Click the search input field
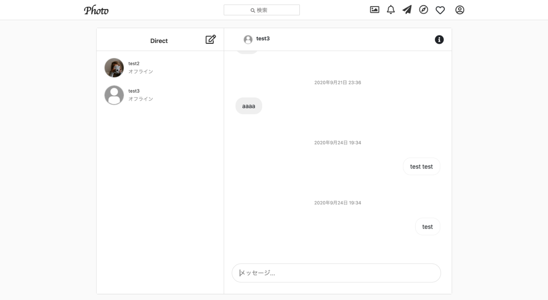The image size is (548, 300). 262,10
